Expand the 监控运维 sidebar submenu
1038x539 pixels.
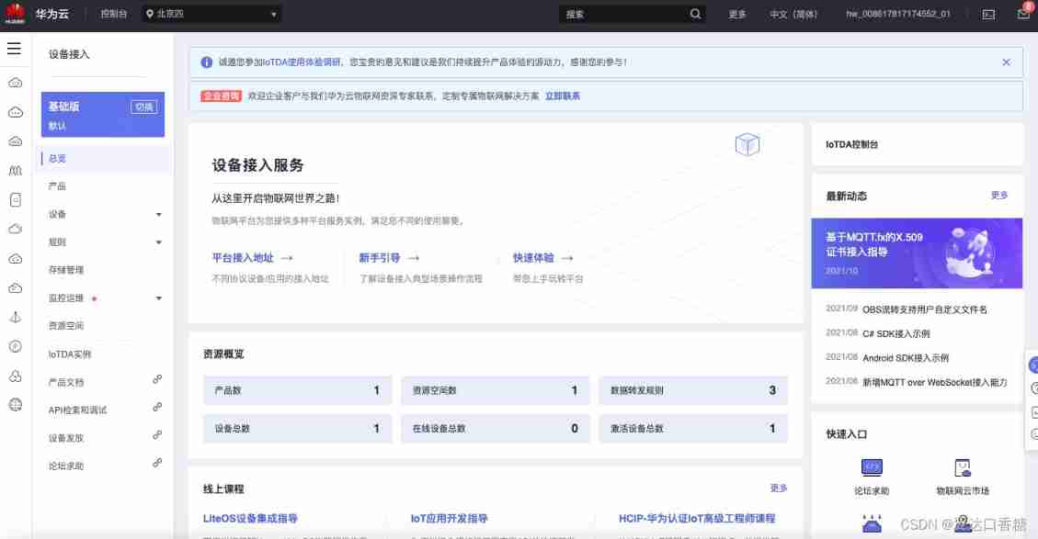tap(158, 298)
